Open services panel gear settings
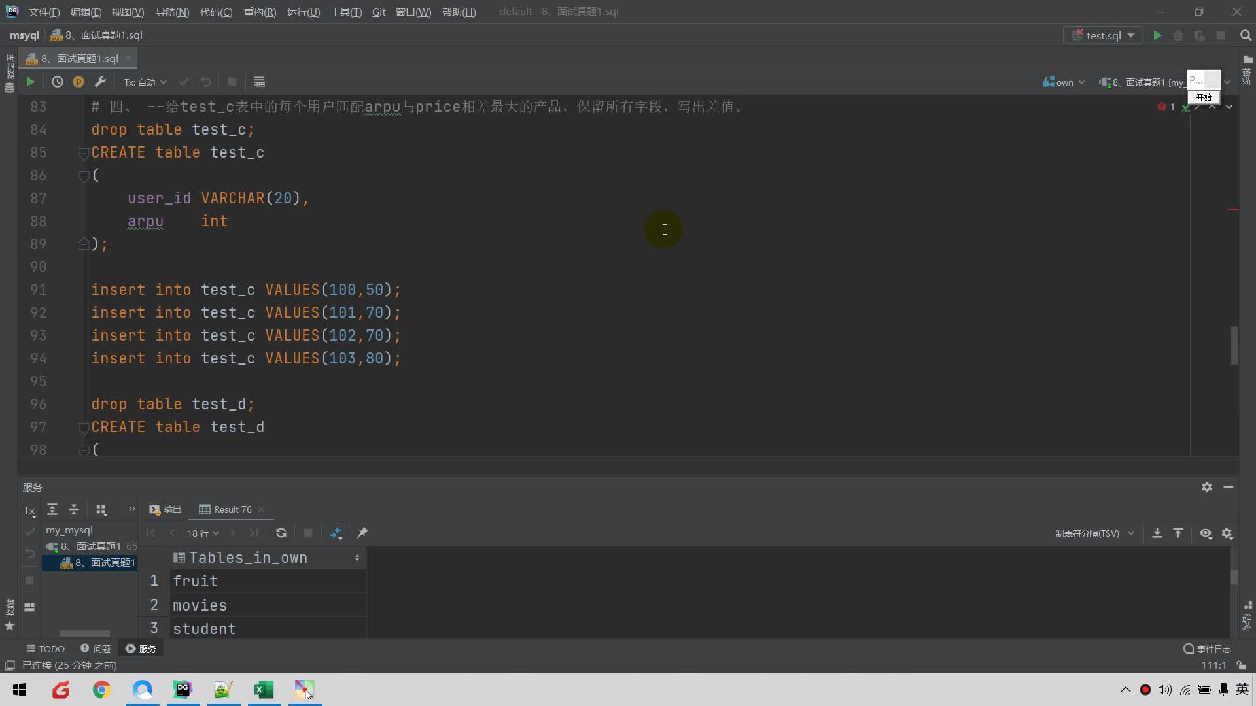The height and width of the screenshot is (706, 1256). pos(1207,487)
